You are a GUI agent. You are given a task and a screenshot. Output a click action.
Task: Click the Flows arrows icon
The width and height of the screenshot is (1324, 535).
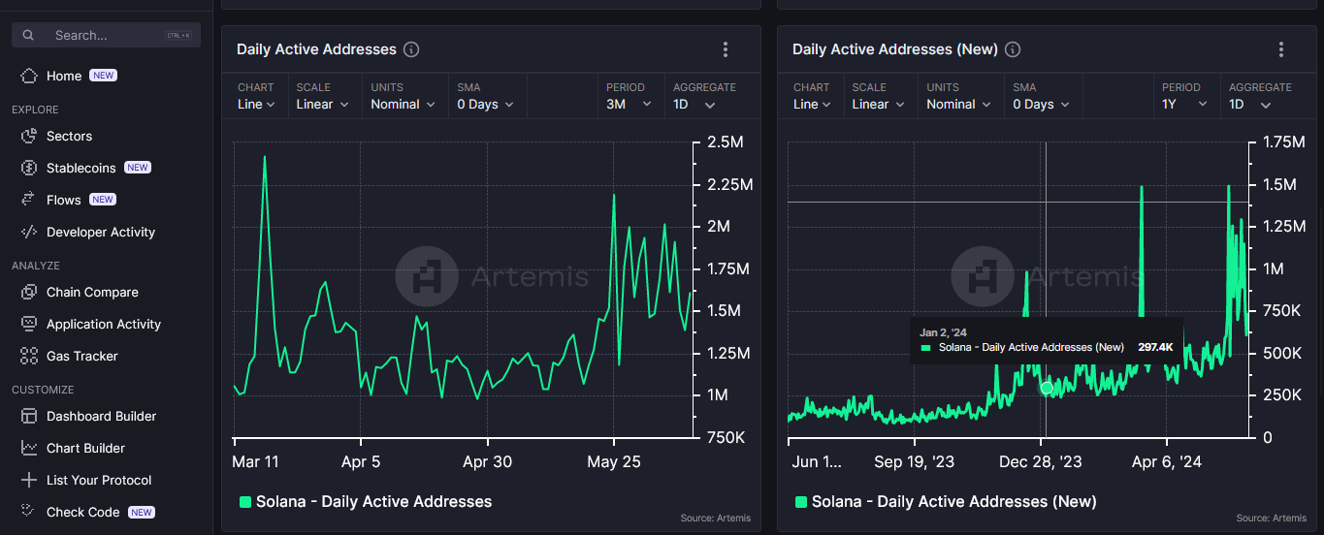coord(28,201)
